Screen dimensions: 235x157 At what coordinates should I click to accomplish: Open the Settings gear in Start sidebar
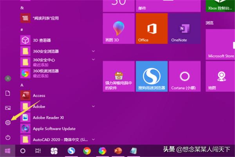click(8, 122)
